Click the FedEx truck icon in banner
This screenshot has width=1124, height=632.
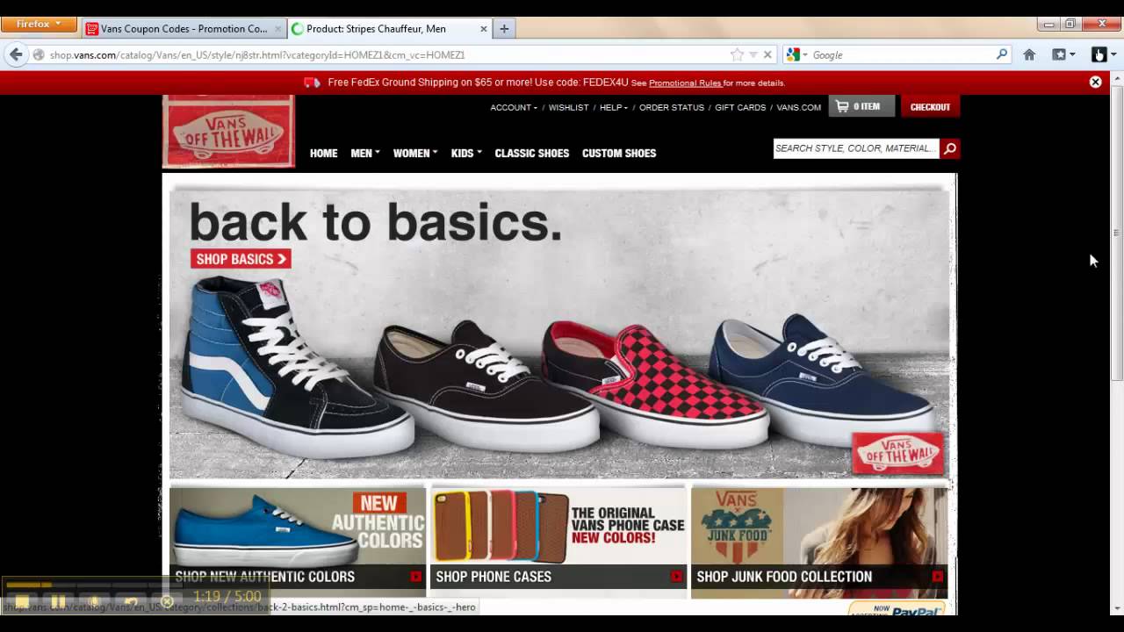[x=312, y=83]
